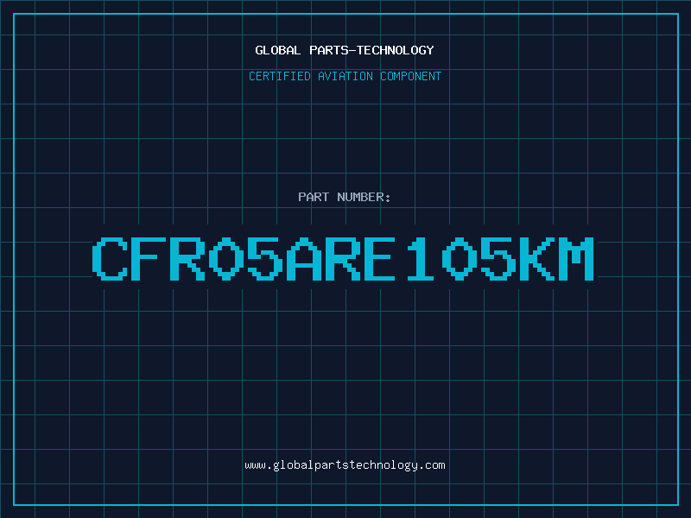
Task: Select the part number CFR05ARE105KM
Action: click(343, 258)
